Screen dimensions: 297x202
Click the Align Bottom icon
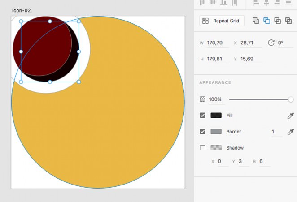click(x=224, y=2)
